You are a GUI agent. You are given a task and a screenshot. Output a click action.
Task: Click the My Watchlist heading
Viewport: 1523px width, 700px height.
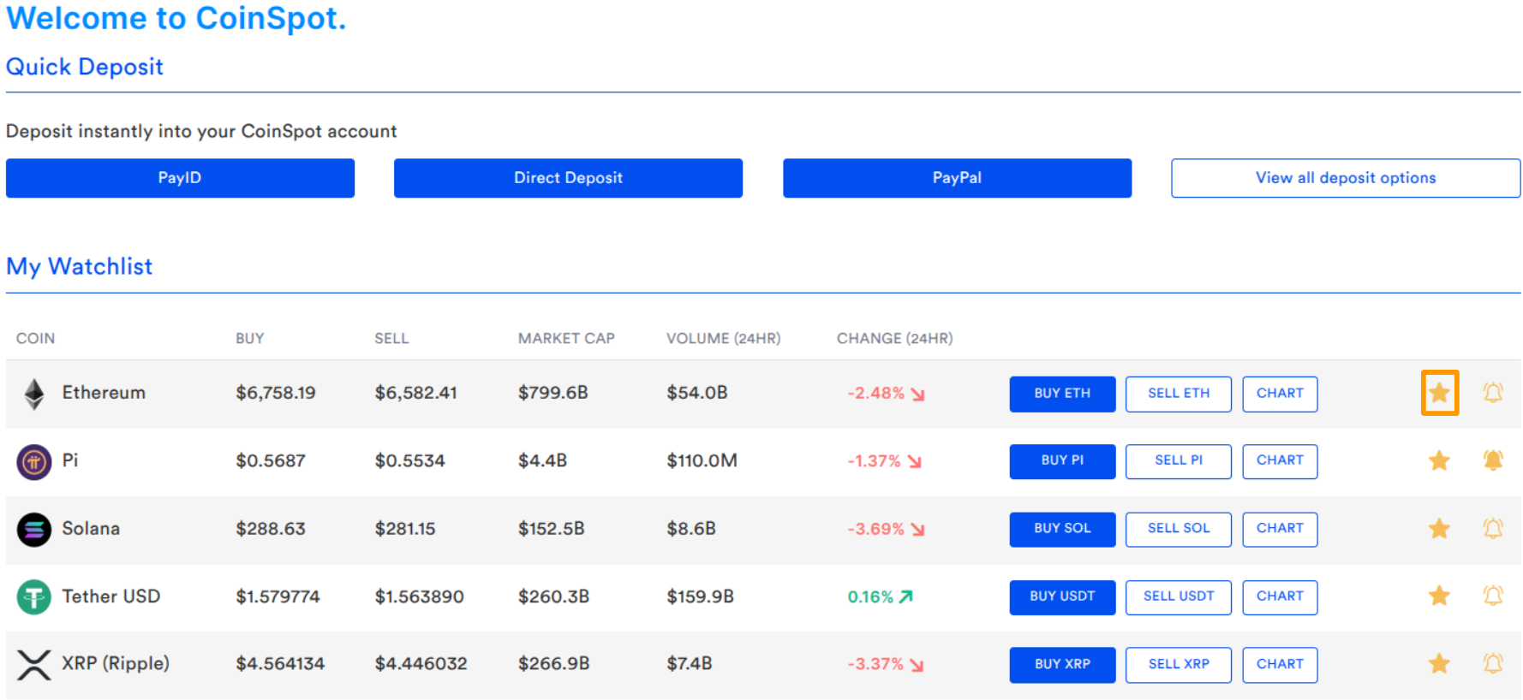tap(80, 267)
